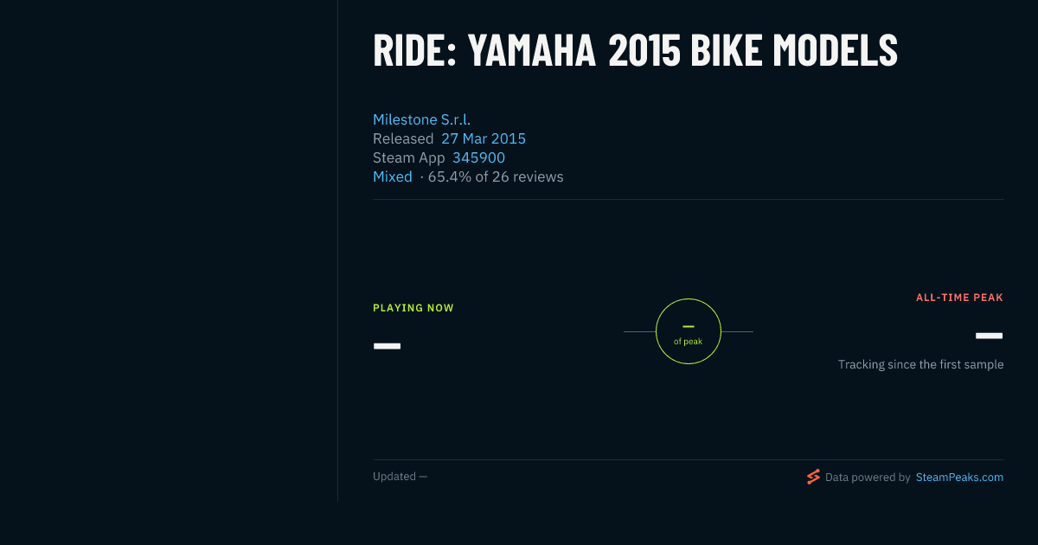The width and height of the screenshot is (1038, 545).
Task: Click the all-time peak dash value
Action: tap(989, 336)
